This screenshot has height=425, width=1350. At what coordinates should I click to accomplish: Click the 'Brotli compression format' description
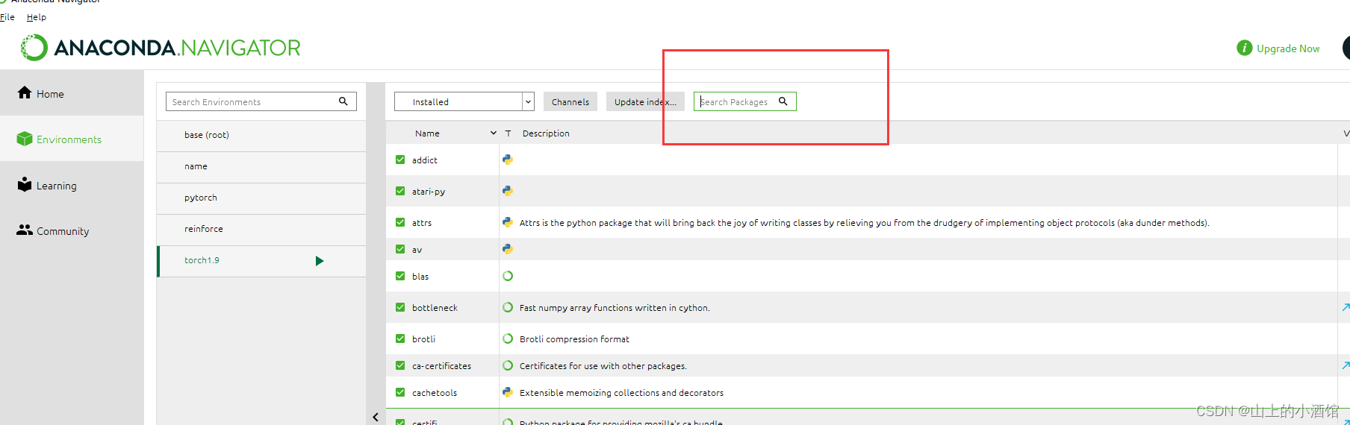point(574,339)
